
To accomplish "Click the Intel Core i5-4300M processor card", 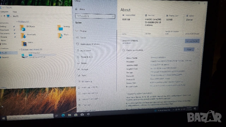I will 153,24.
